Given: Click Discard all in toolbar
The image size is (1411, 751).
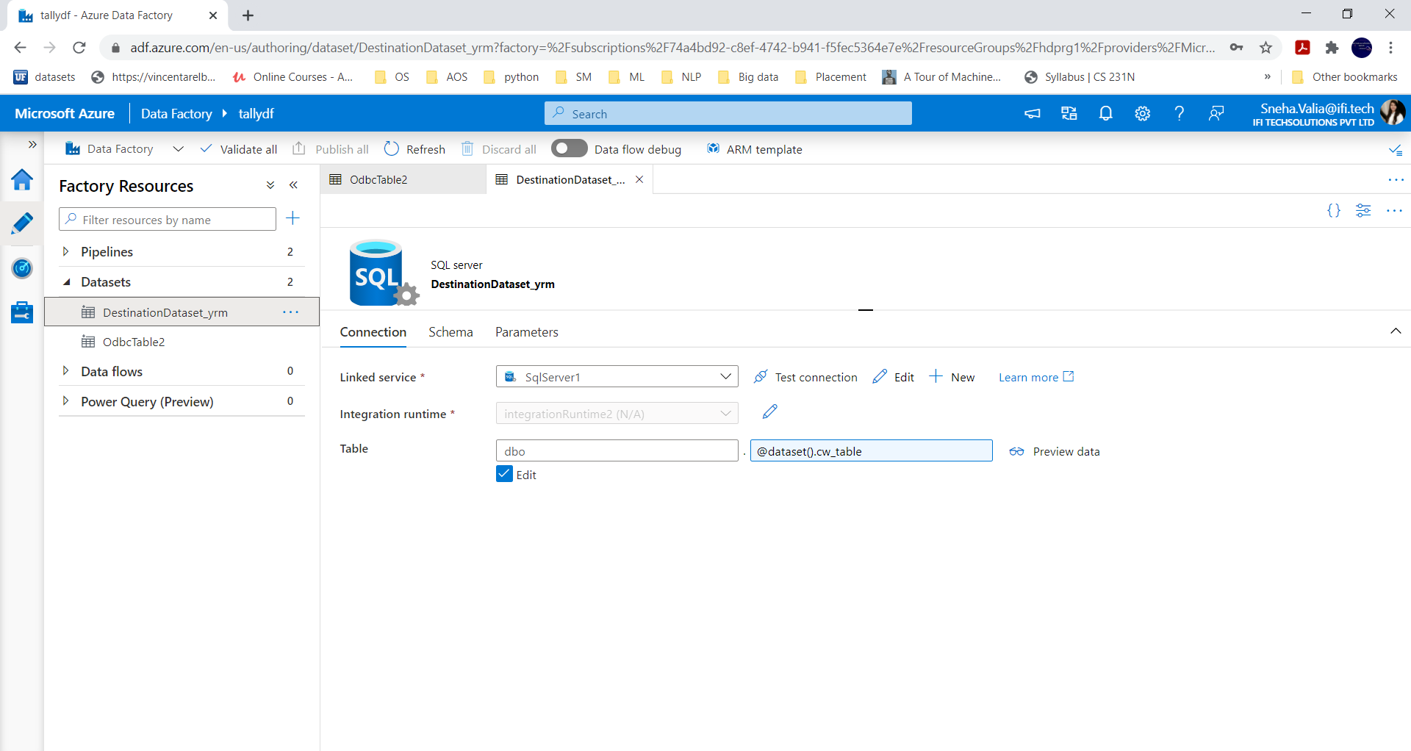Looking at the screenshot, I should [x=499, y=149].
